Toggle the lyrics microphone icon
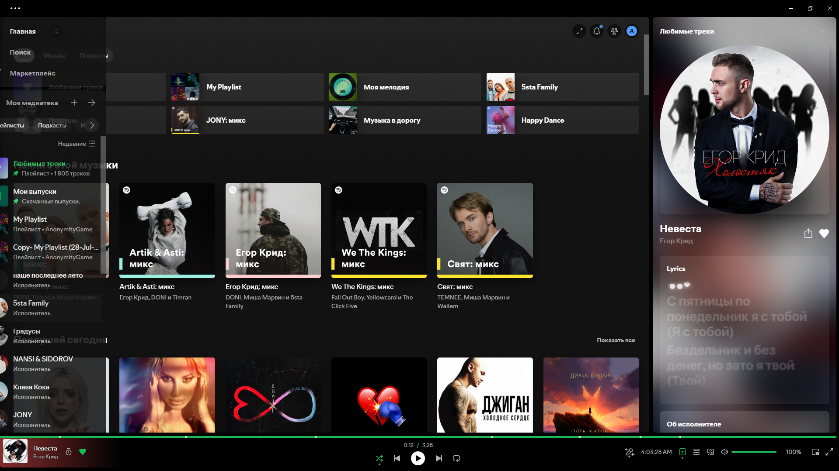Image resolution: width=839 pixels, height=471 pixels. (629, 452)
